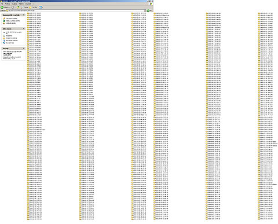Open the Cerca search pane

[24, 7]
